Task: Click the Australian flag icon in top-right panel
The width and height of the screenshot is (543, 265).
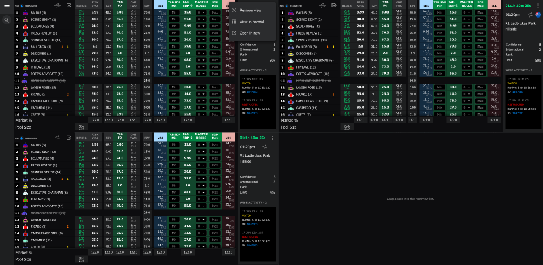Action: pos(537,14)
